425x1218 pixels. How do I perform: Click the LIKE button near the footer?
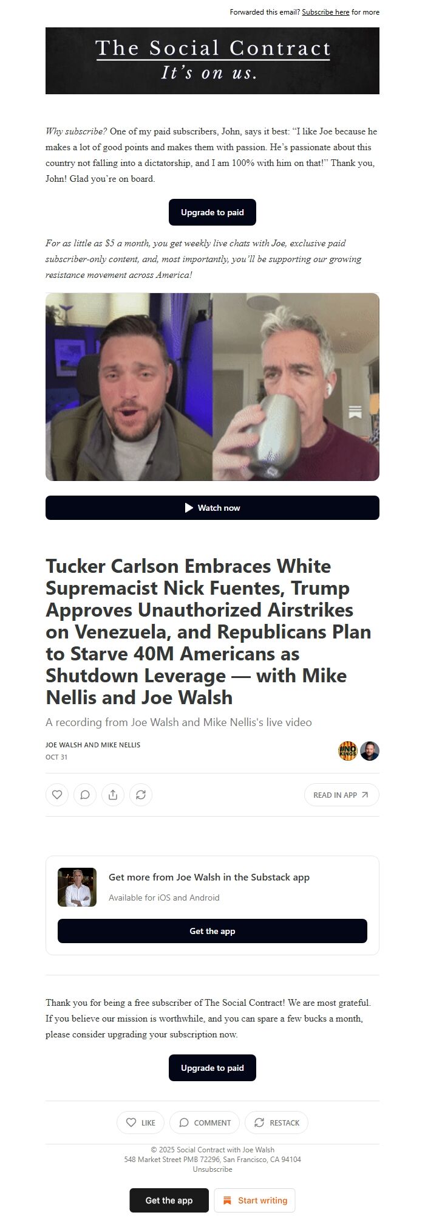[140, 1123]
